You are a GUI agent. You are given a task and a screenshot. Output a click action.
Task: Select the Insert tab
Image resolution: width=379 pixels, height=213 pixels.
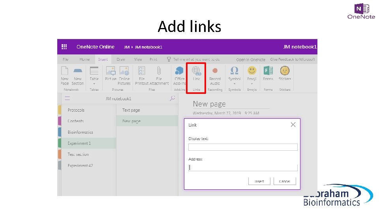coord(103,60)
